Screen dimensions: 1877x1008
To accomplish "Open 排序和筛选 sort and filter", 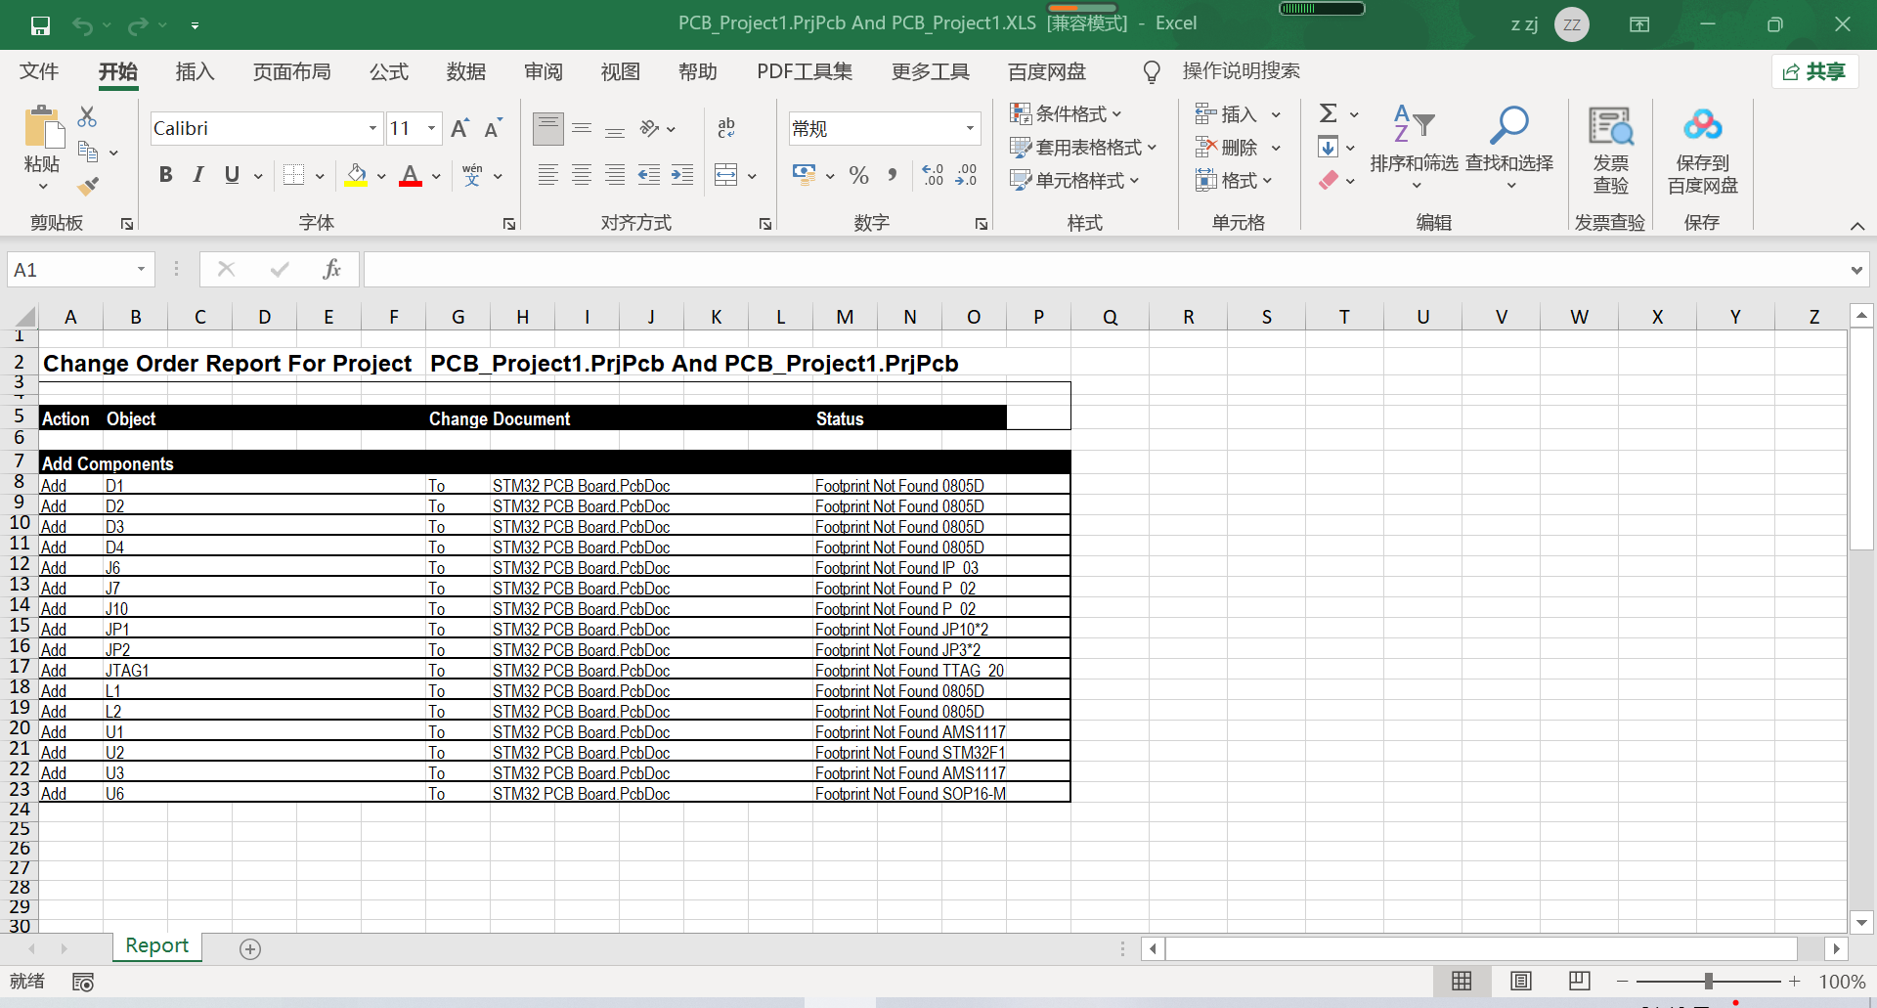I will click(x=1414, y=148).
